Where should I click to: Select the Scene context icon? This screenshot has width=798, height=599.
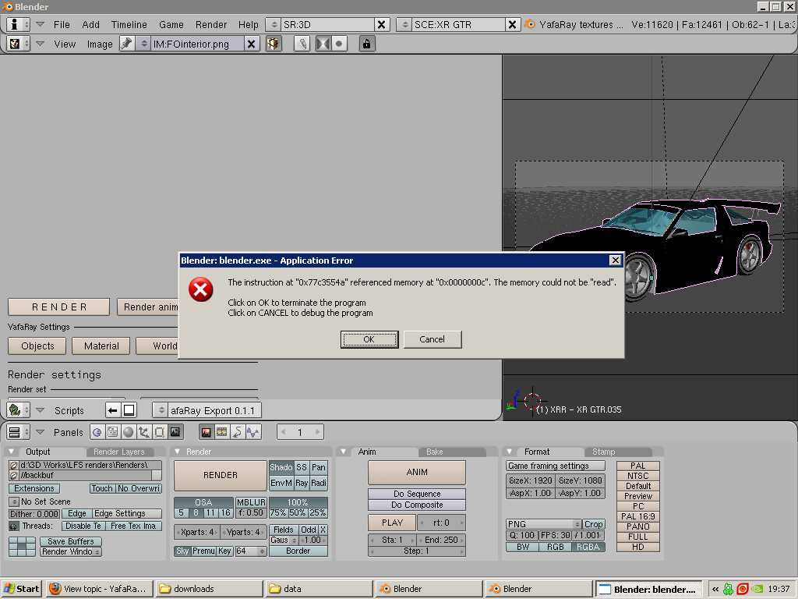175,432
